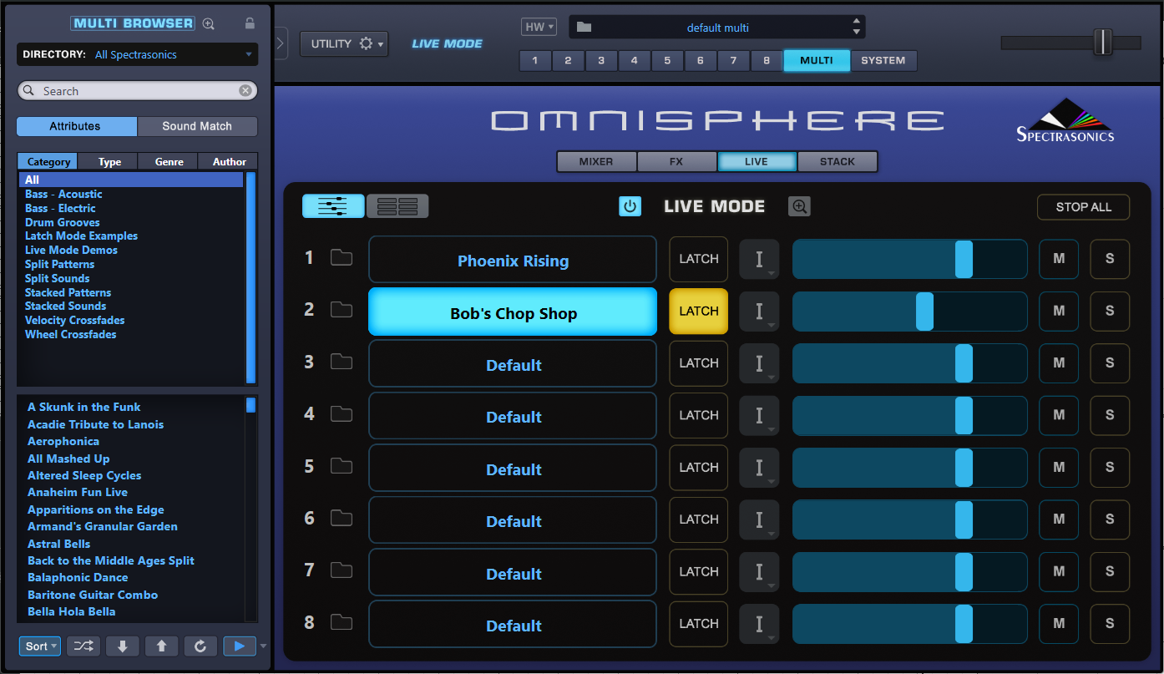Solo part 2 Bob's Chop Shop
This screenshot has height=674, width=1164.
click(1110, 311)
